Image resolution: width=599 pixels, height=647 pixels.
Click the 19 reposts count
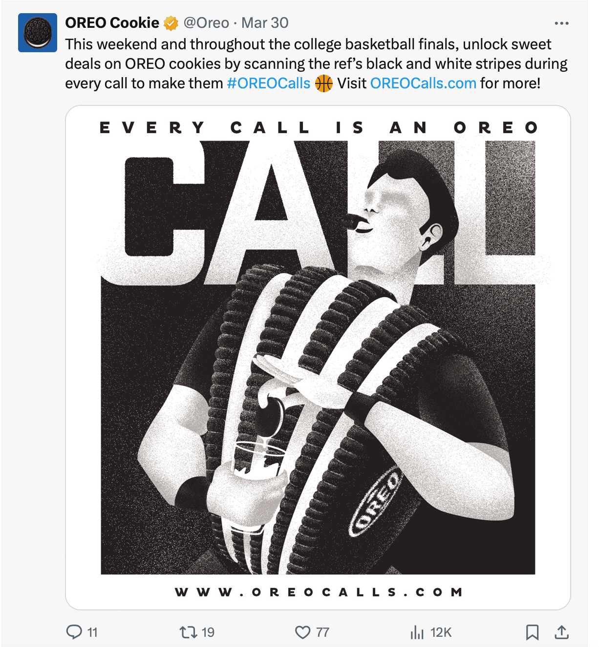(x=208, y=632)
